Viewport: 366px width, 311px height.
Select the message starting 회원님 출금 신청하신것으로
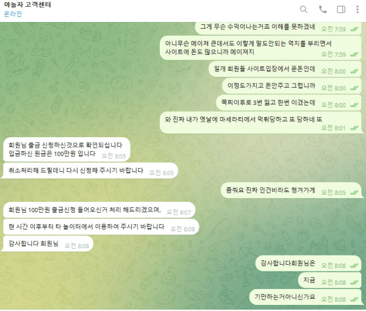(x=66, y=149)
